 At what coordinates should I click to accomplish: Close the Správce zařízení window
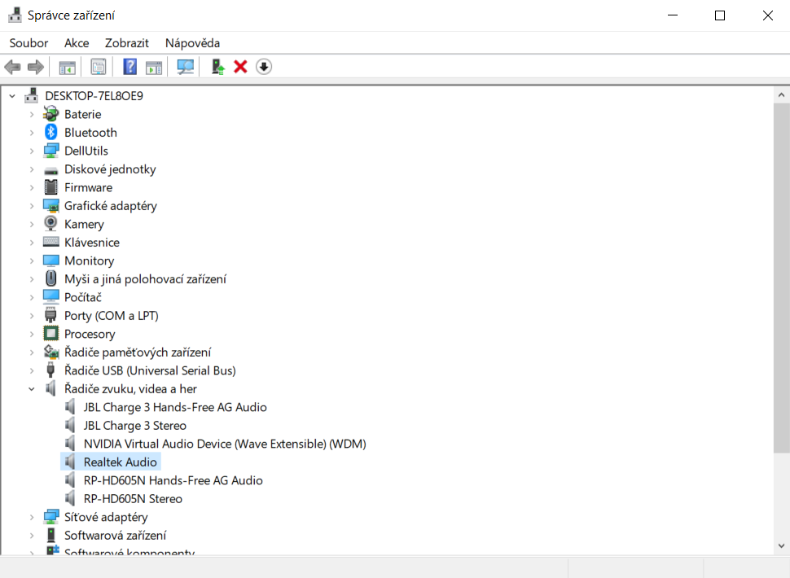(x=767, y=15)
